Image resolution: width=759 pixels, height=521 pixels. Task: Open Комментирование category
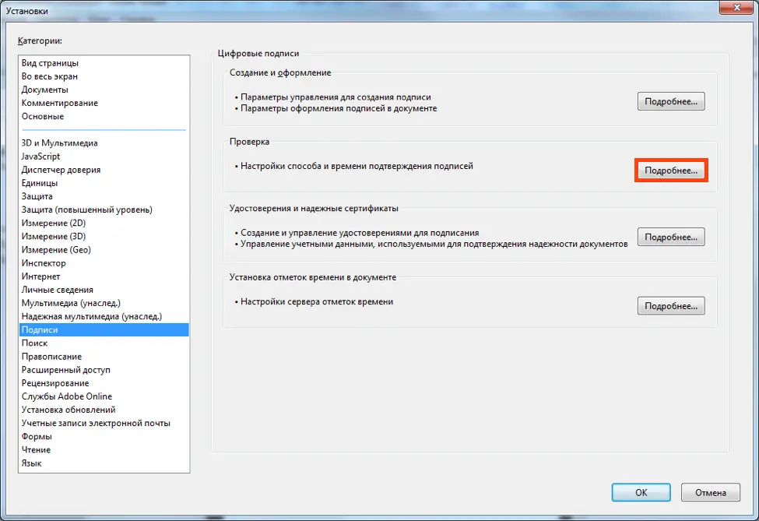[60, 103]
